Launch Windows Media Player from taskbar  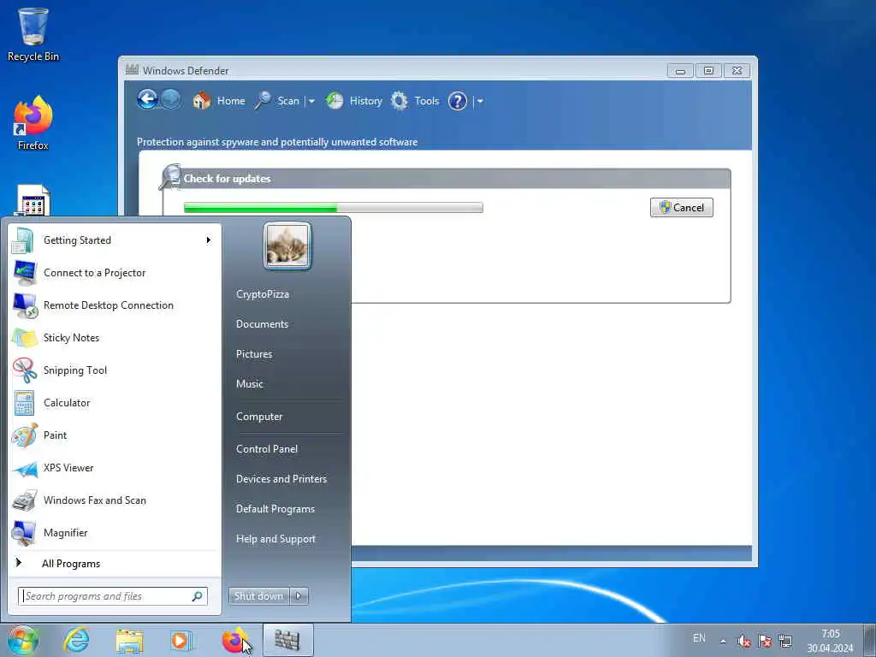(180, 640)
